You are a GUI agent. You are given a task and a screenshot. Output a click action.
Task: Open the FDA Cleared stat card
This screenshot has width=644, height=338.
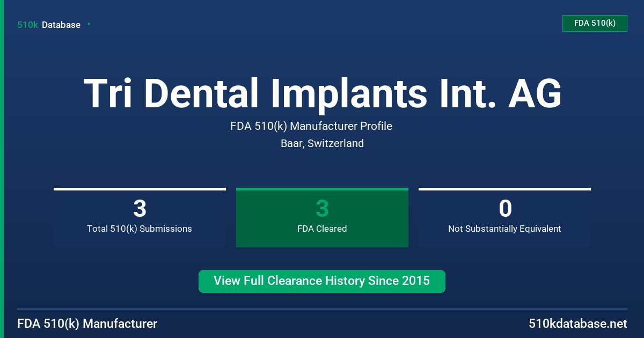(x=322, y=217)
